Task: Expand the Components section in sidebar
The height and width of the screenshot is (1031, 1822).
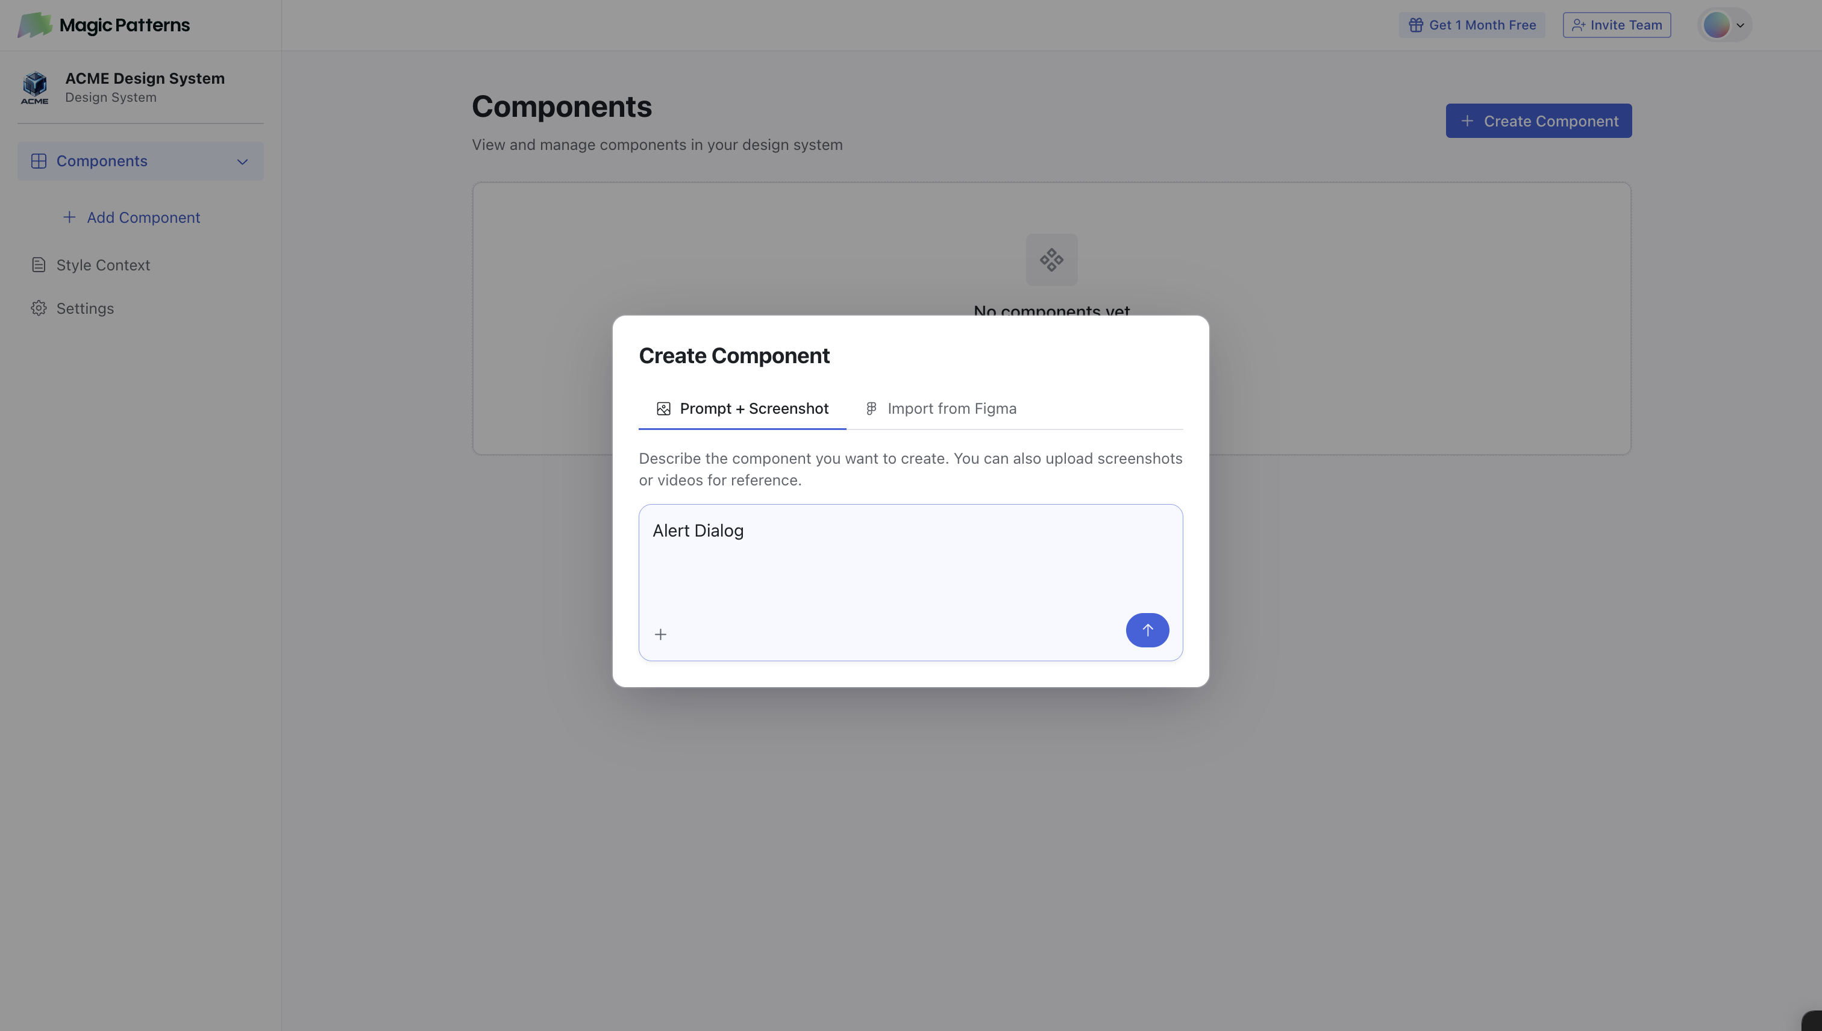Action: click(x=102, y=161)
